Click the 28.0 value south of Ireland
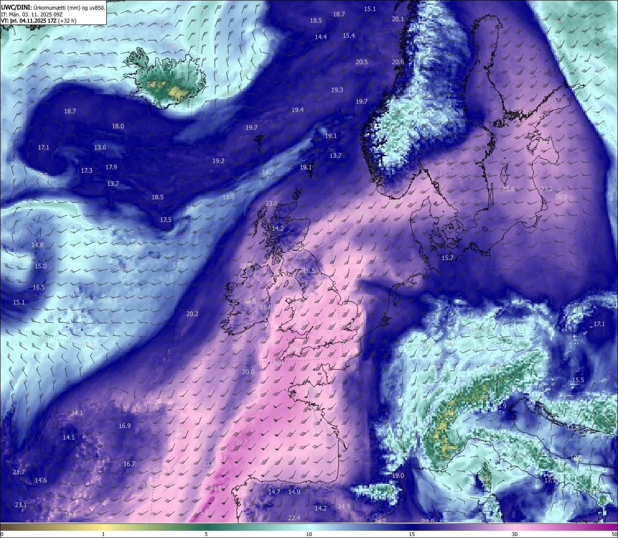618x538 pixels. (238, 347)
